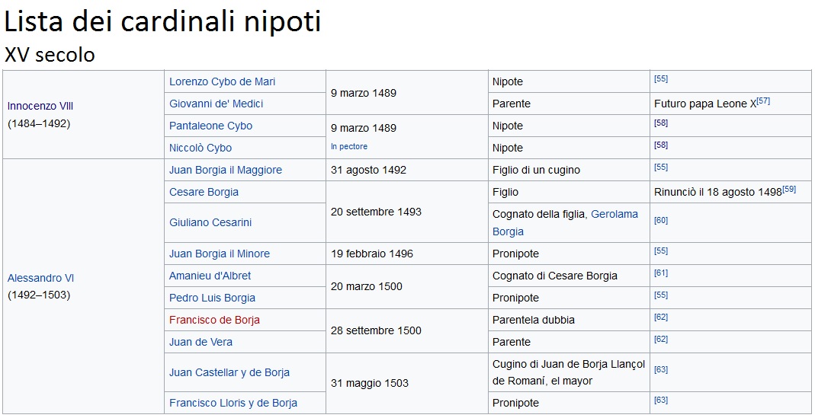
Task: Select the Giuliano Cesarini link
Action: pos(210,222)
